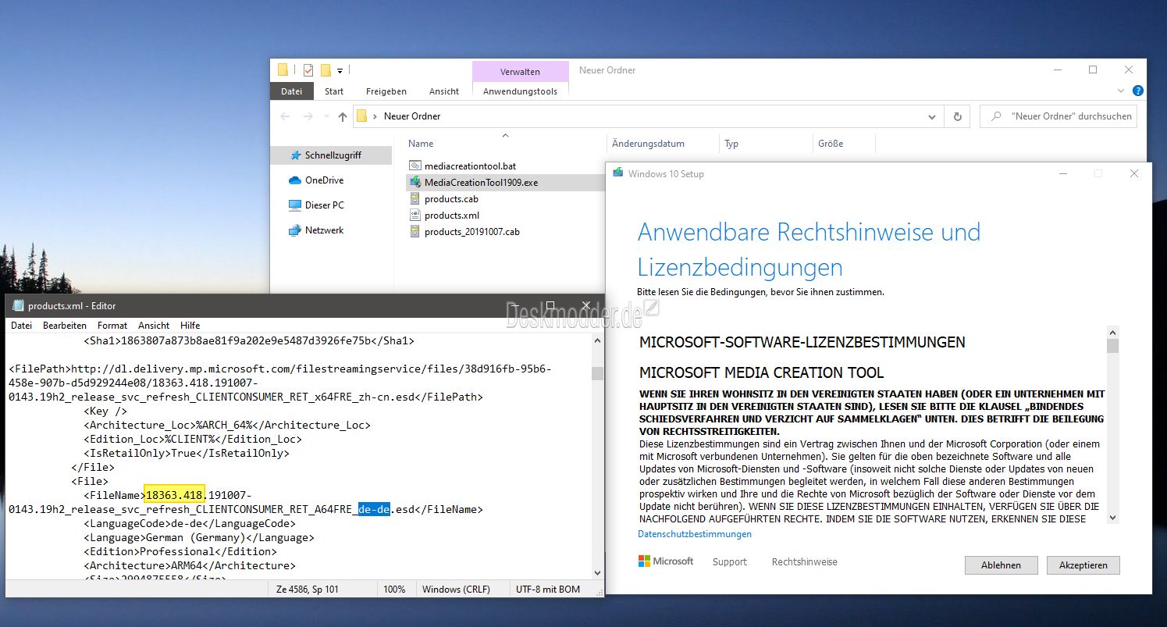Click Explorer's Forward navigation arrow
The image size is (1167, 627).
[x=308, y=116]
